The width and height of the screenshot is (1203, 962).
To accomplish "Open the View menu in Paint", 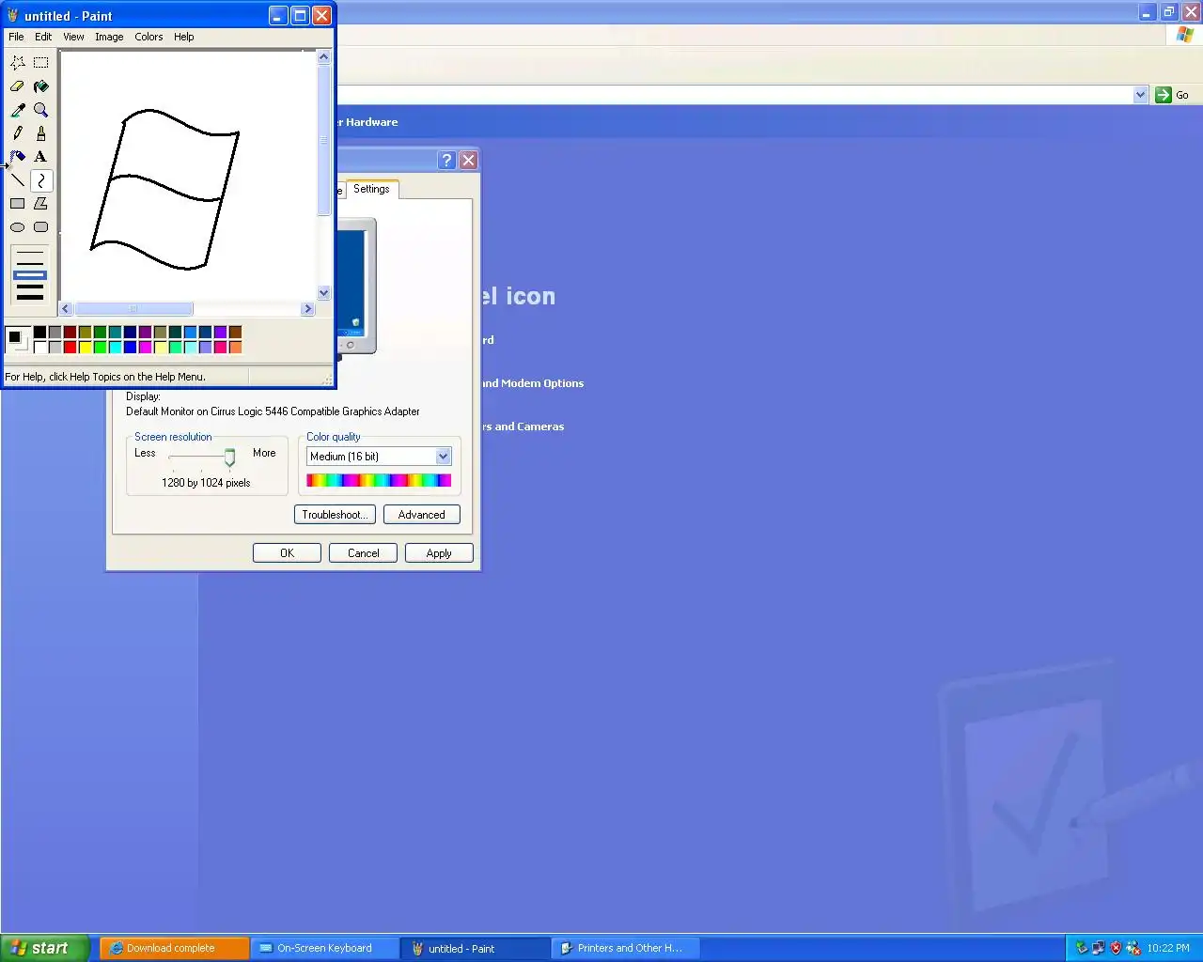I will [x=73, y=37].
